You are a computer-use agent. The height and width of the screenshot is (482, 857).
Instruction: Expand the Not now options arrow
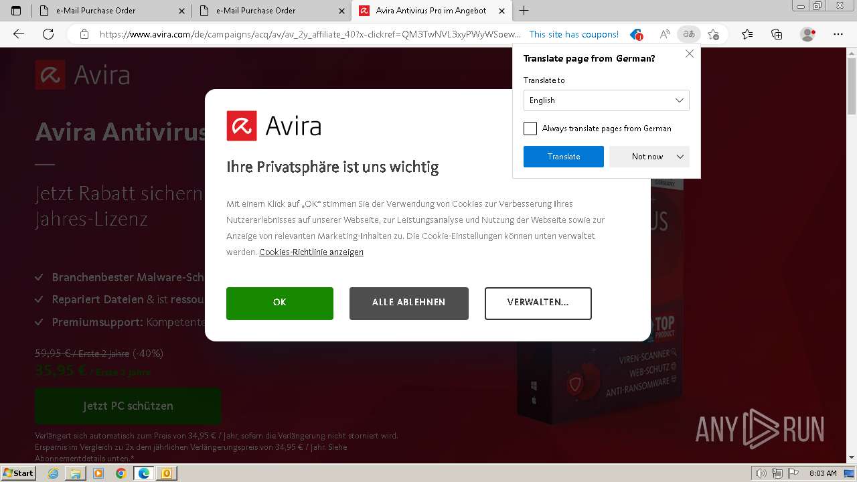(680, 157)
